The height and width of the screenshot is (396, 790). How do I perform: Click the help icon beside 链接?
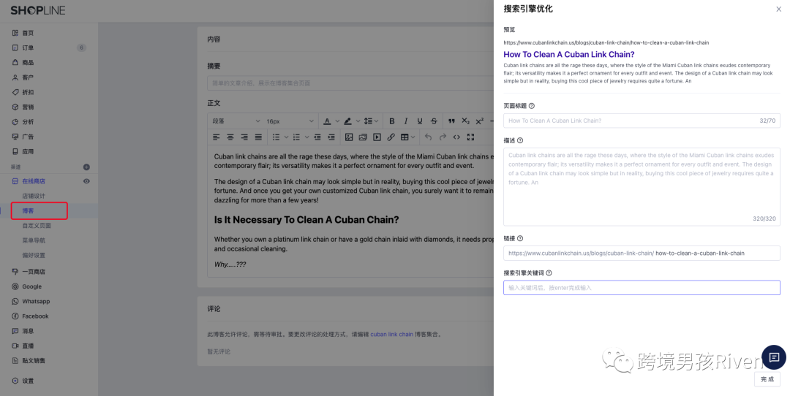pos(520,238)
